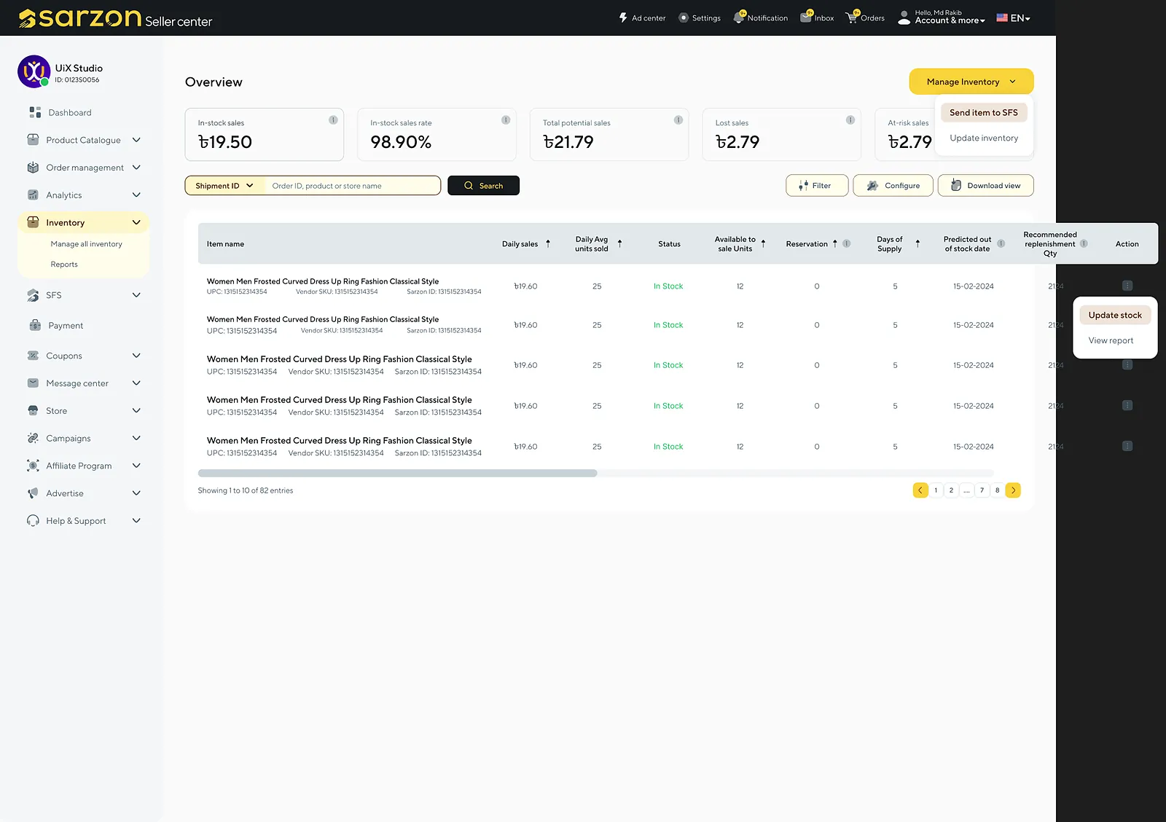Open the Inbox icon in header
1166x822 pixels.
806,17
